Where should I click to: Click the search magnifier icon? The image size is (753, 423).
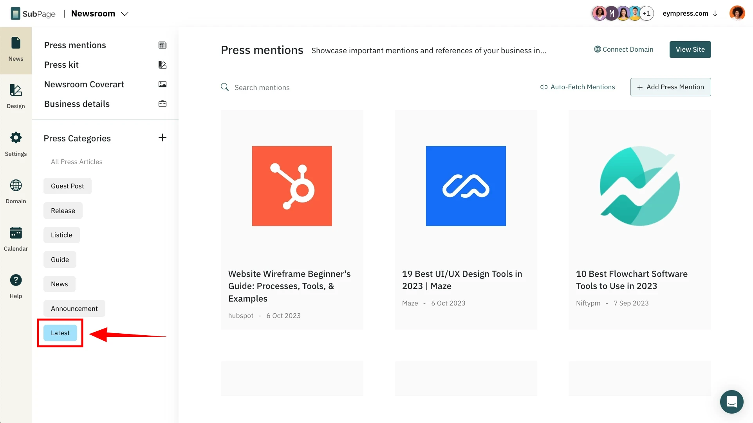(225, 87)
